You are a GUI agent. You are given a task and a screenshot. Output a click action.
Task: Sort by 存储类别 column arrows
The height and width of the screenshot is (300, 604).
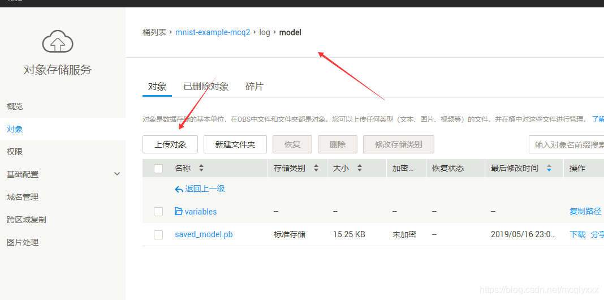pyautogui.click(x=316, y=168)
